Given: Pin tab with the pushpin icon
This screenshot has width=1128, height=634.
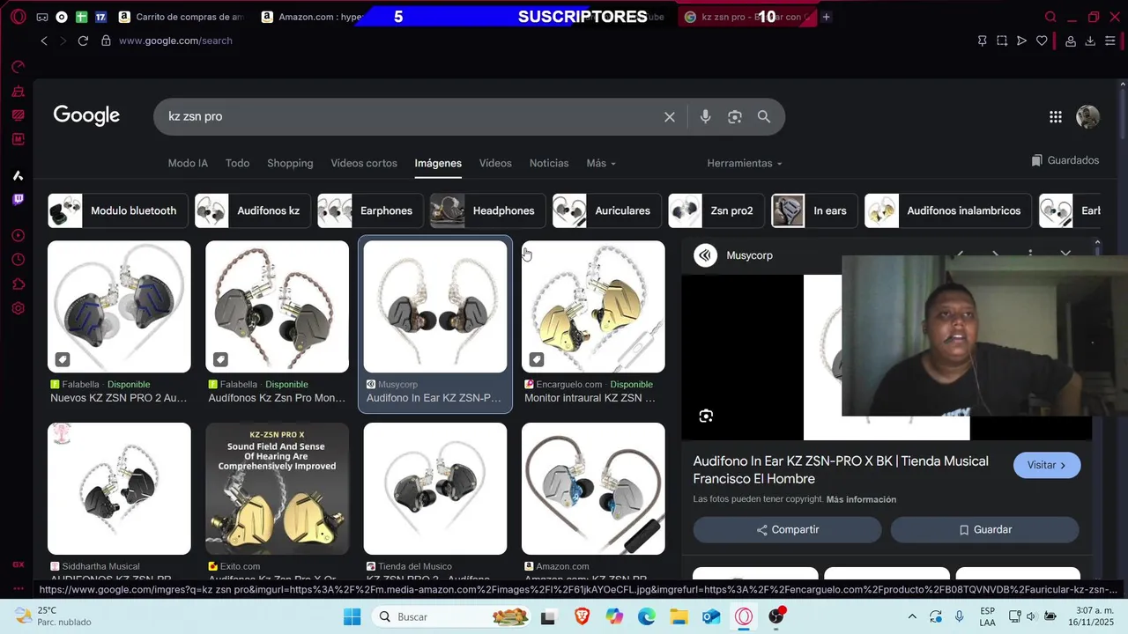Looking at the screenshot, I should tap(982, 41).
